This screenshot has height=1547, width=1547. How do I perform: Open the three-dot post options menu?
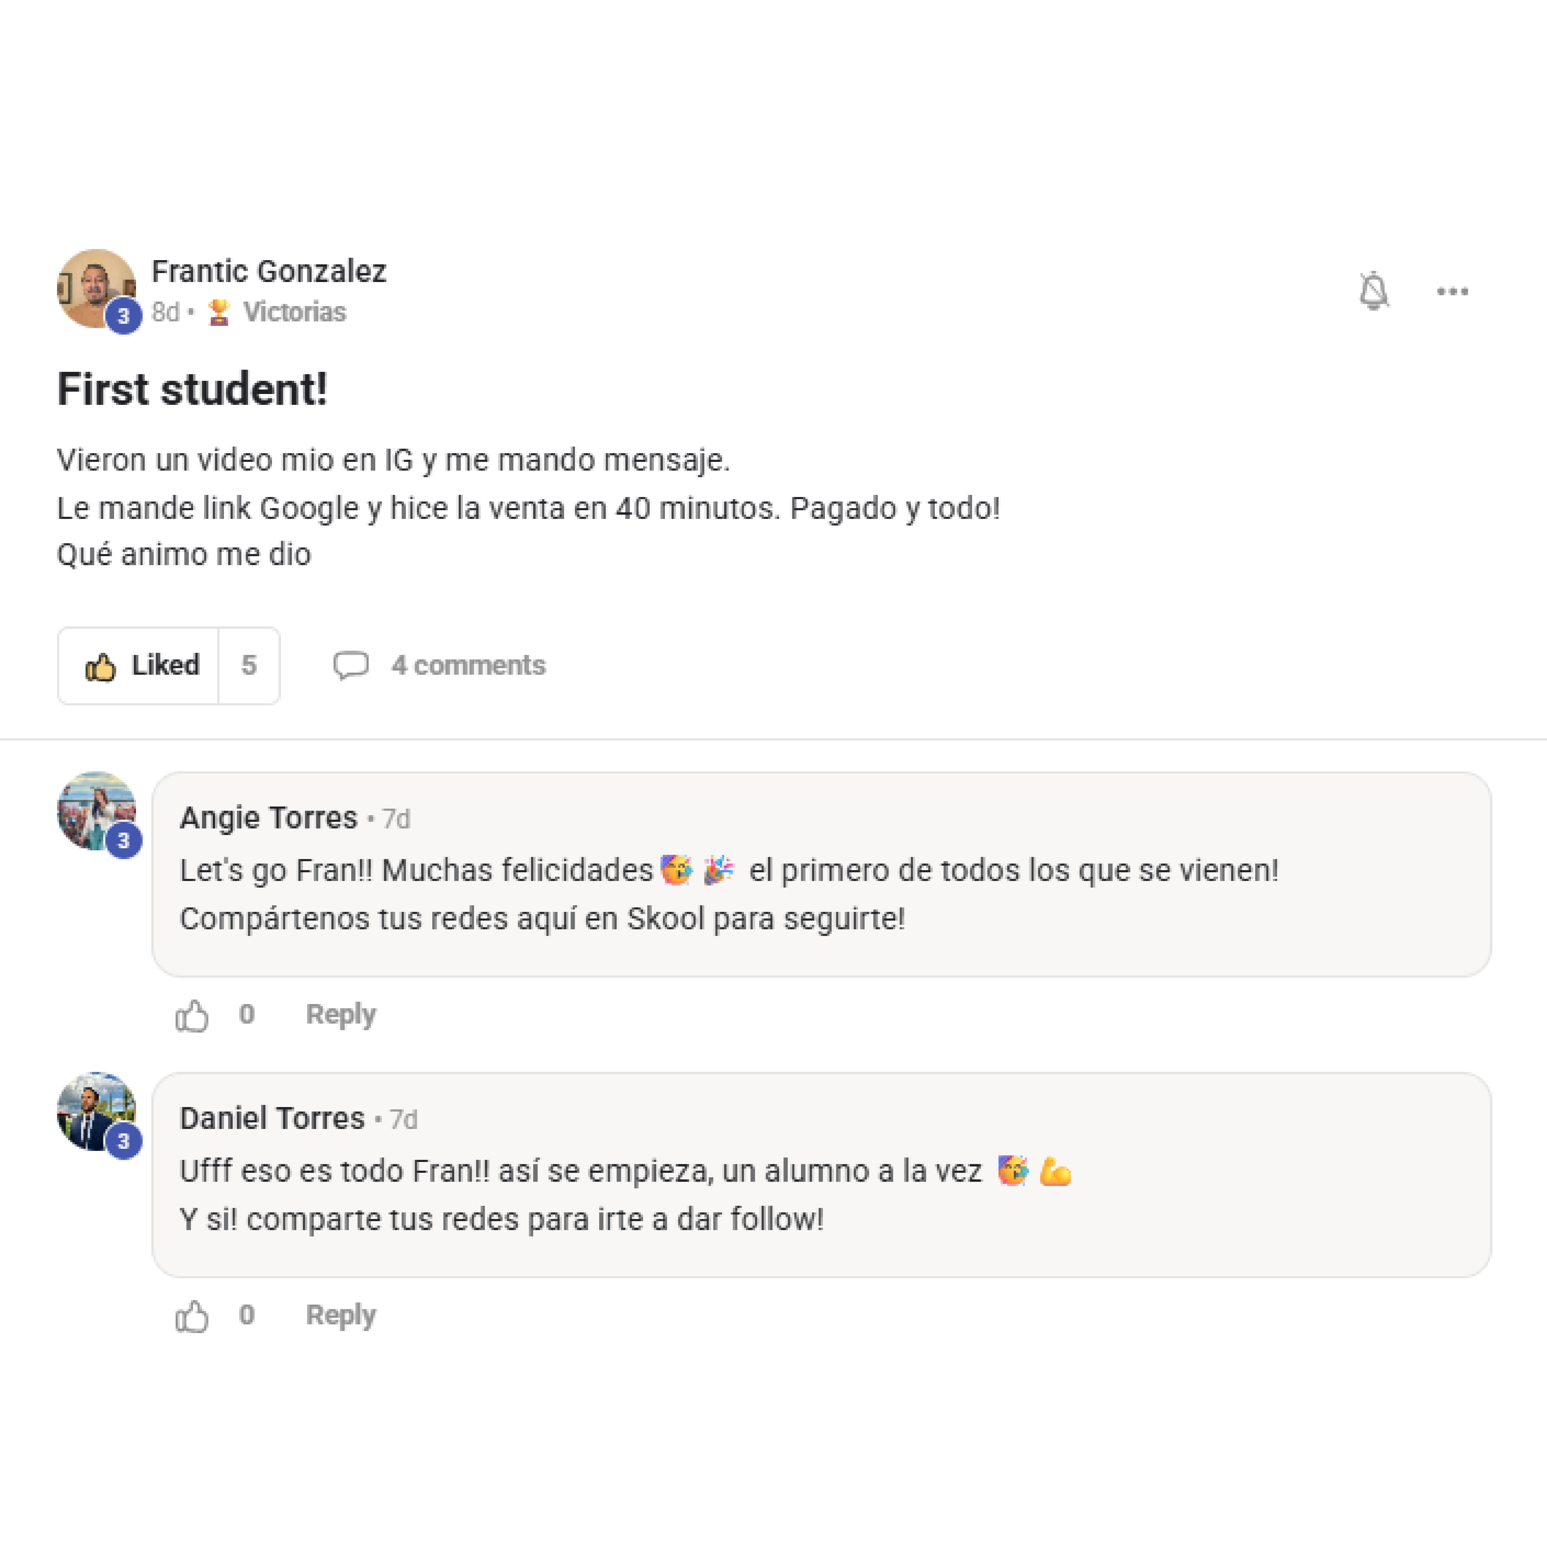1452,292
